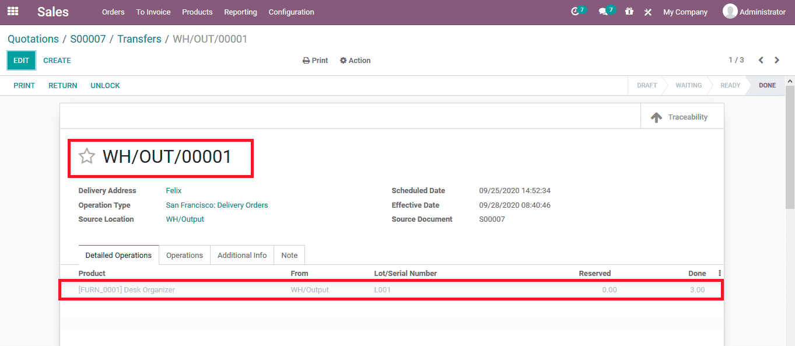
Task: Open the Traceability button
Action: tap(682, 117)
